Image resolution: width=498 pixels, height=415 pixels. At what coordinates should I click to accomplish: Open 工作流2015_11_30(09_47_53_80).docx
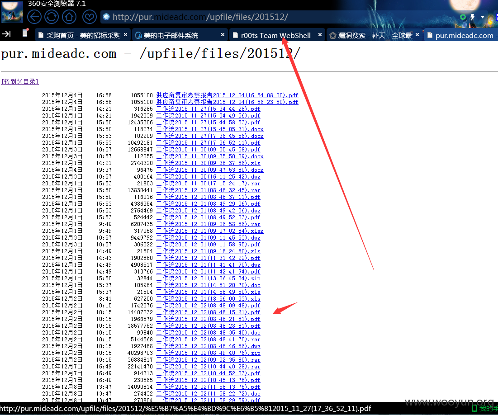coord(209,170)
